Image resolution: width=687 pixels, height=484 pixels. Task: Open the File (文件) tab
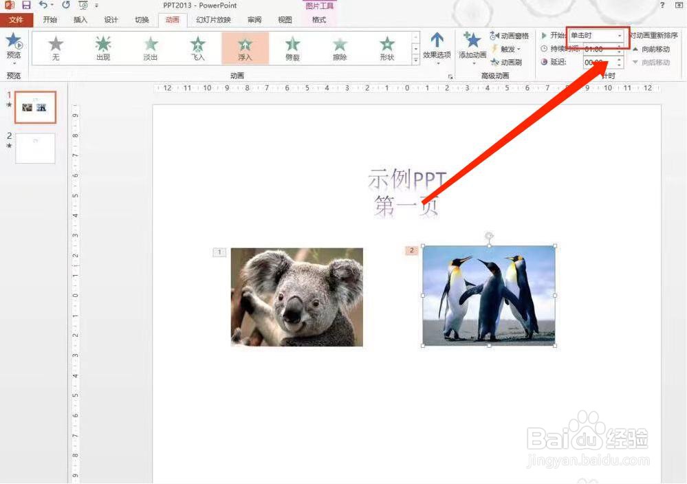(x=17, y=20)
